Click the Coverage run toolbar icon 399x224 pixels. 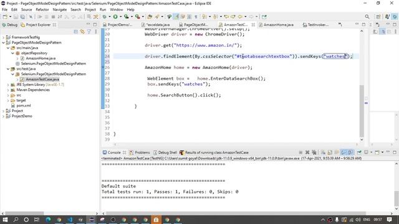126,17
